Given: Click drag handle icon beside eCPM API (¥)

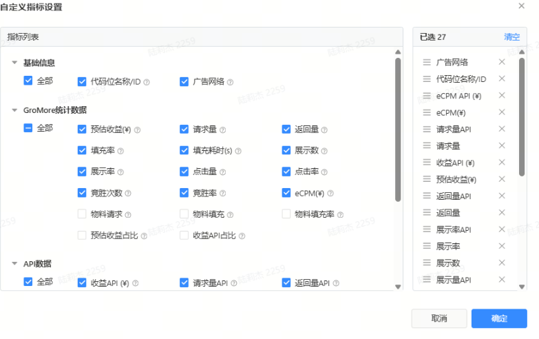Looking at the screenshot, I should click(427, 96).
